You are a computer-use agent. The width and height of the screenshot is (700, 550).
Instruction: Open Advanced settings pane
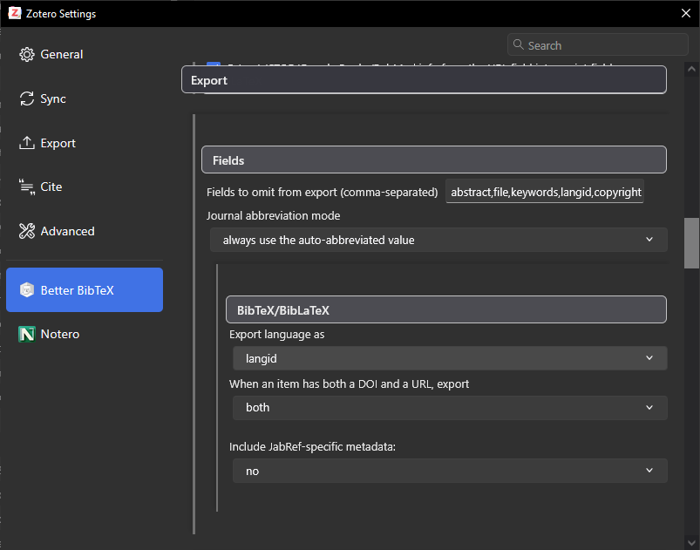point(85,231)
